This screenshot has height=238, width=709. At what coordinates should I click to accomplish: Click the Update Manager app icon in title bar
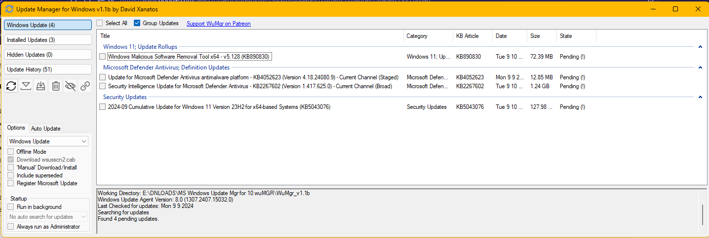pyautogui.click(x=9, y=9)
